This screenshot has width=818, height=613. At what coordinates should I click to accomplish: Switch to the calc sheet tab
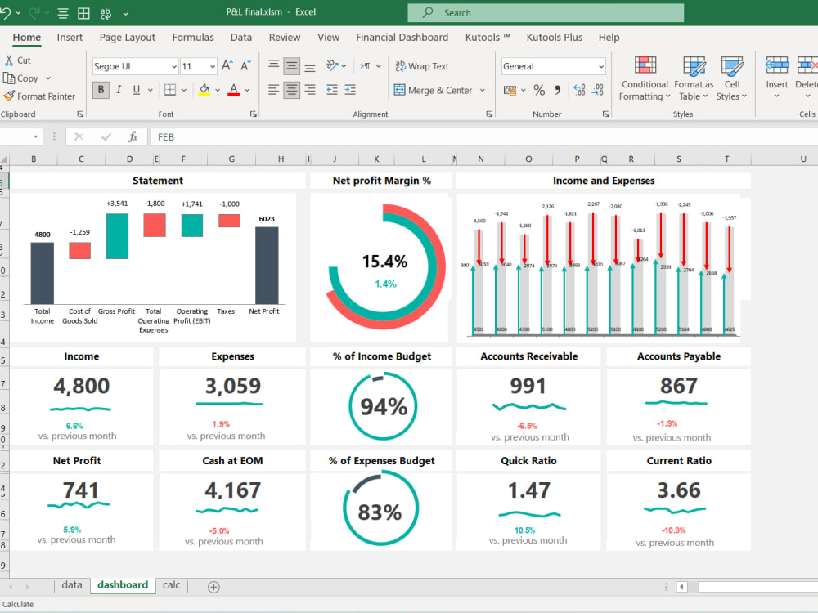(x=171, y=585)
